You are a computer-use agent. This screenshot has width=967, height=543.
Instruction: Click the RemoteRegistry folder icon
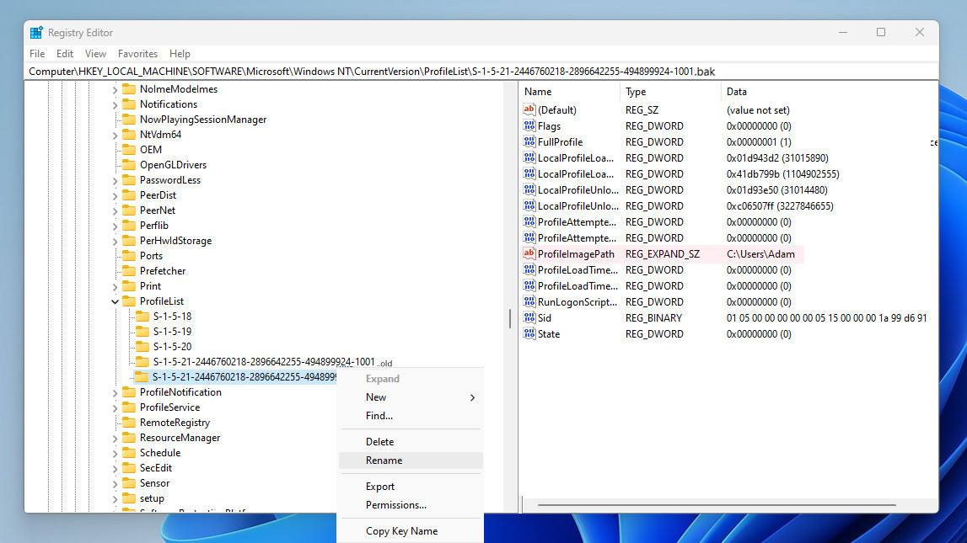129,423
